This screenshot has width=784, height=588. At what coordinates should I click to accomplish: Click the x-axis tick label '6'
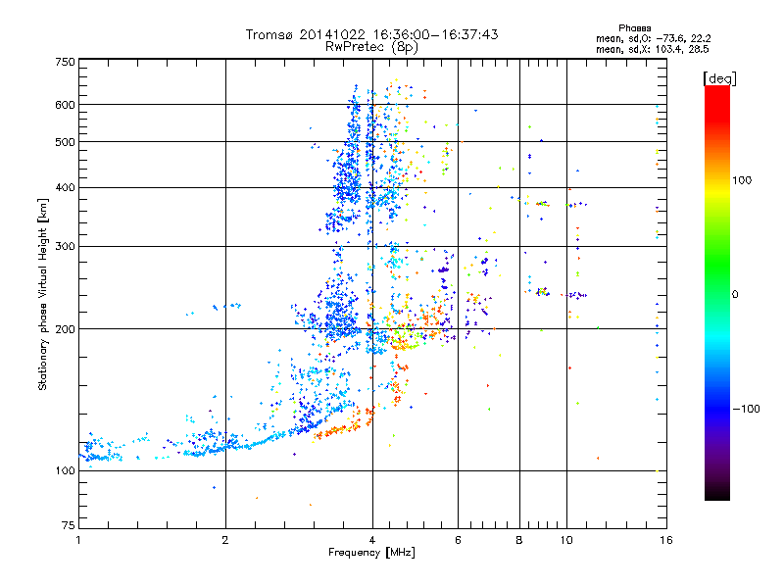tap(458, 540)
